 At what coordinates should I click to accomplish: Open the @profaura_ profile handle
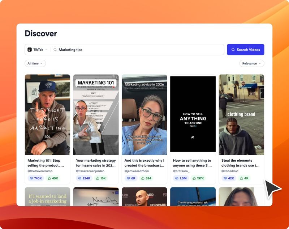point(181,171)
